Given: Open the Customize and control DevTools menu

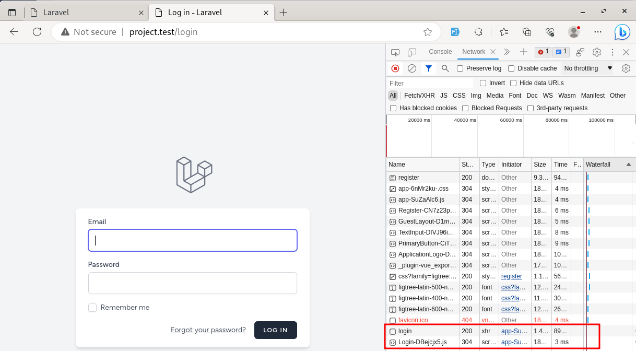Looking at the screenshot, I should pyautogui.click(x=612, y=52).
